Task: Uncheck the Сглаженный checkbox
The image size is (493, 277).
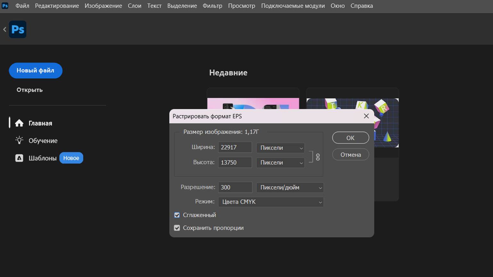Action: (177, 215)
